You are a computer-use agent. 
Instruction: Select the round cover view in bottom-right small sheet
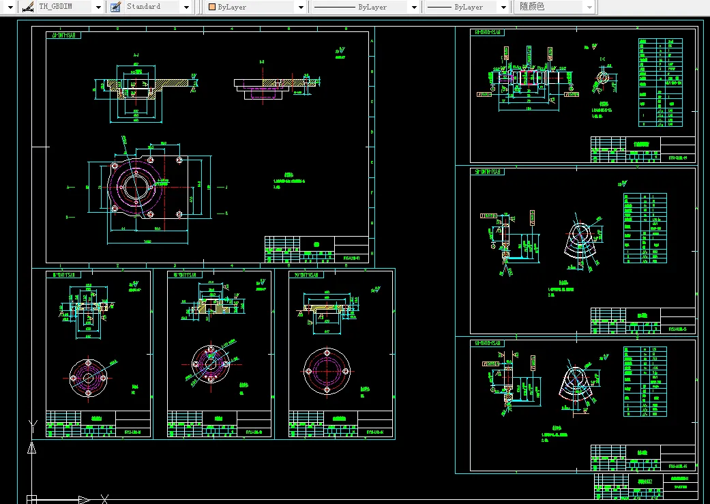point(327,371)
